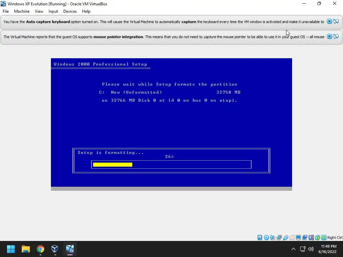The height and width of the screenshot is (257, 343).
Task: Open the View menu
Action: coord(39,11)
